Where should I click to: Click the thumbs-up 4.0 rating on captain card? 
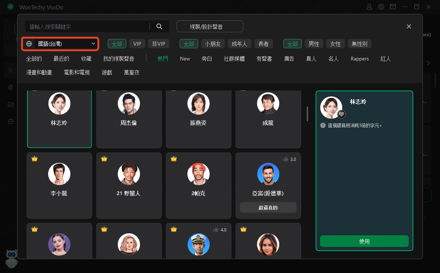[220, 230]
